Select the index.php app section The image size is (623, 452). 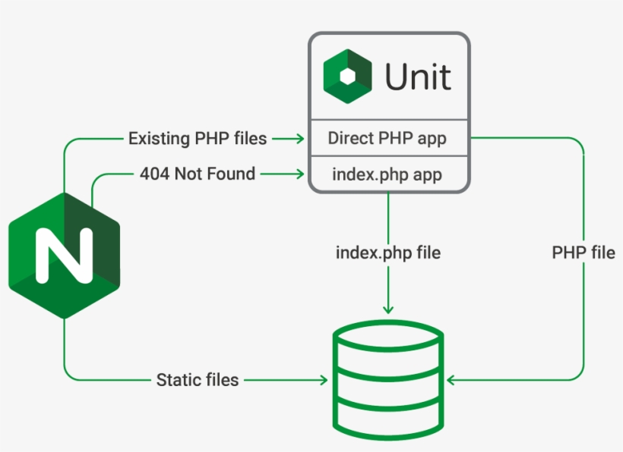388,174
